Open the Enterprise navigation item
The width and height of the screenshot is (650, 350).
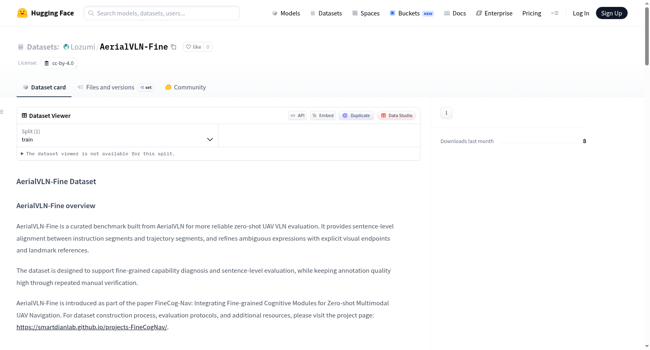[x=494, y=13]
